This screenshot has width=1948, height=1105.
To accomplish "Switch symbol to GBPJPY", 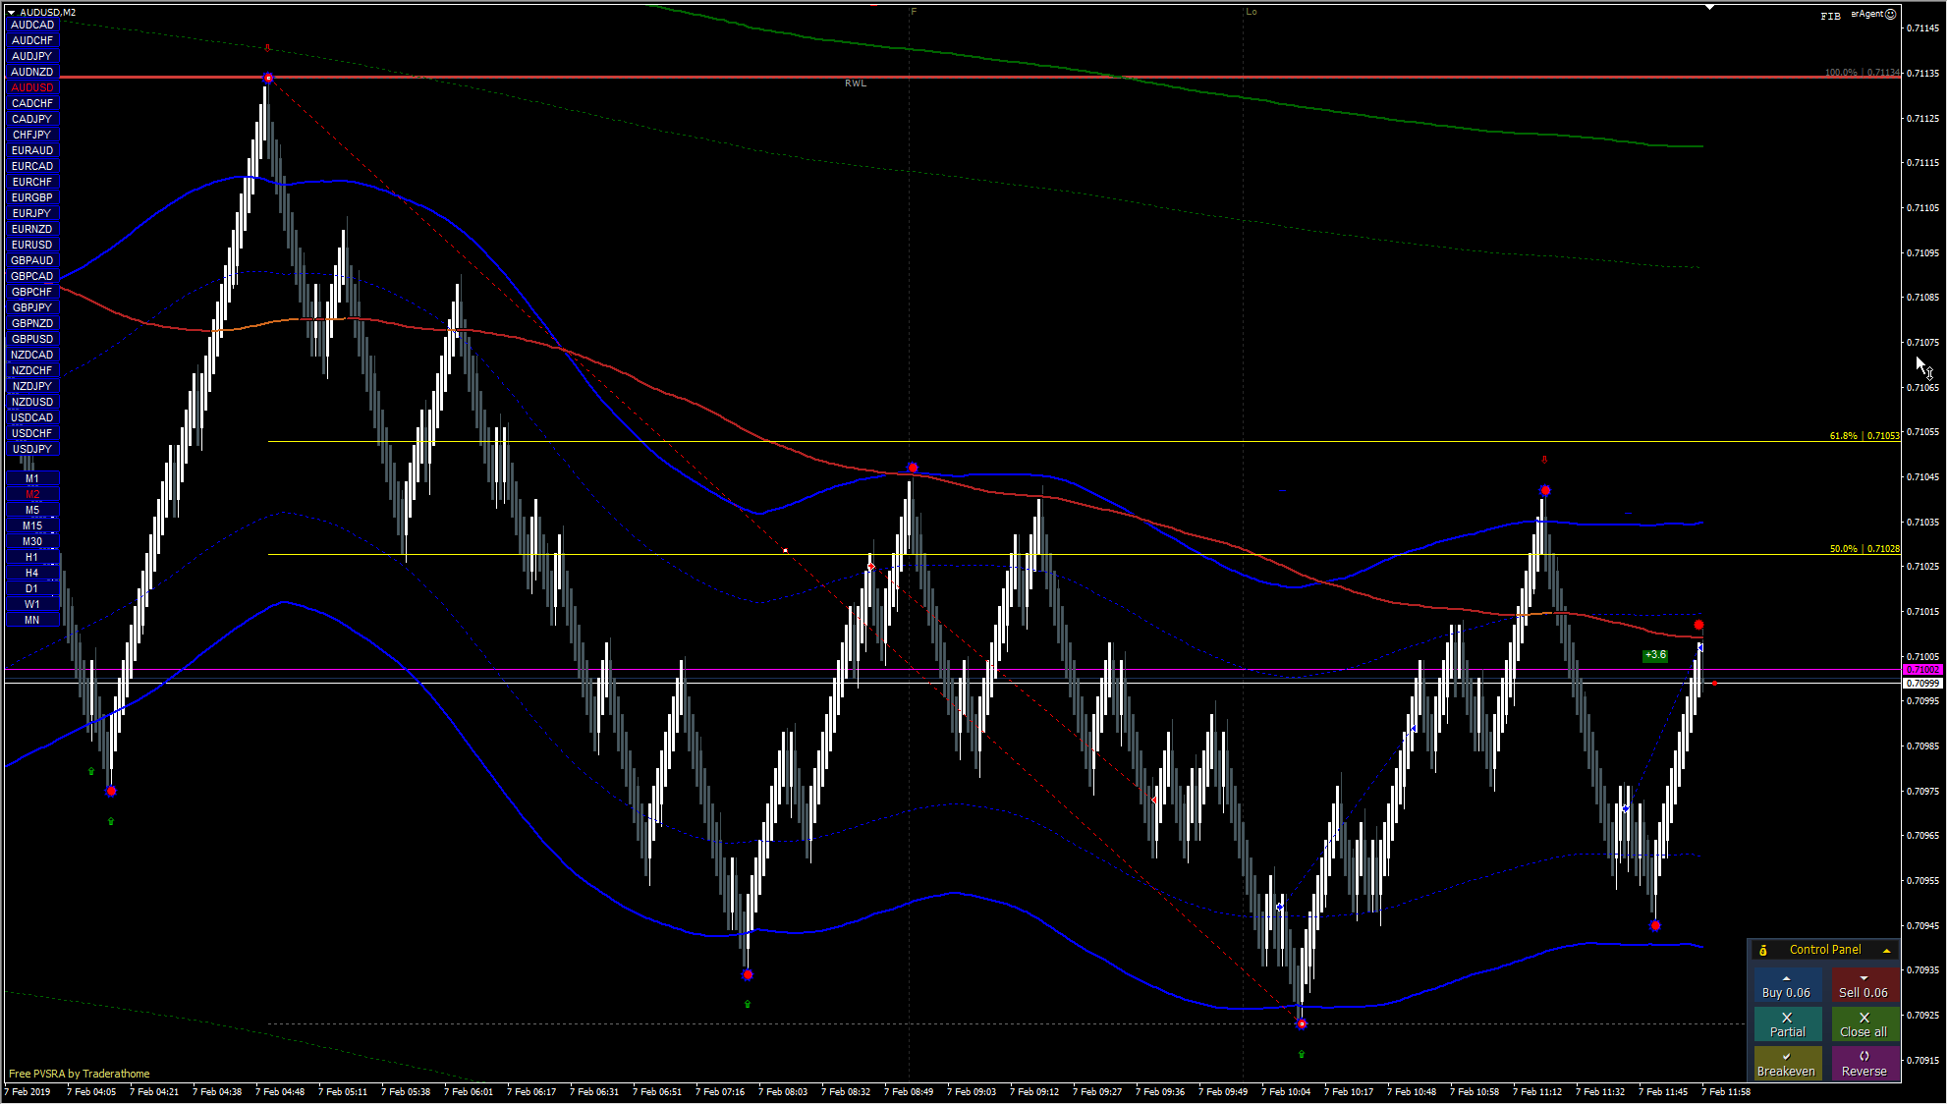I will 32,307.
